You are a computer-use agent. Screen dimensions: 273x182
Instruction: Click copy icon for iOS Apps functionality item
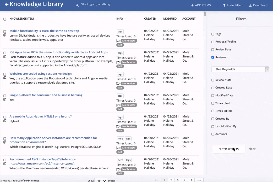(x=5, y=56)
